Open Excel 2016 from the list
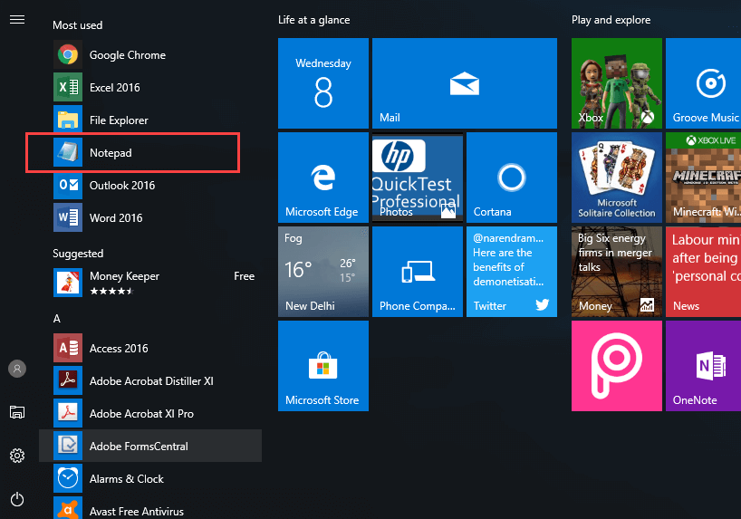741x519 pixels. click(x=114, y=88)
